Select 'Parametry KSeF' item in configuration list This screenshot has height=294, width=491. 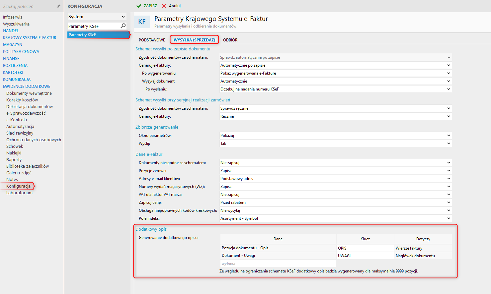[98, 35]
